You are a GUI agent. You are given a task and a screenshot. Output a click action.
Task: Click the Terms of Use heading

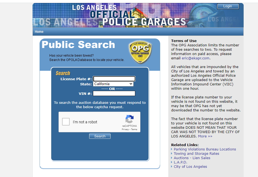click(x=184, y=41)
